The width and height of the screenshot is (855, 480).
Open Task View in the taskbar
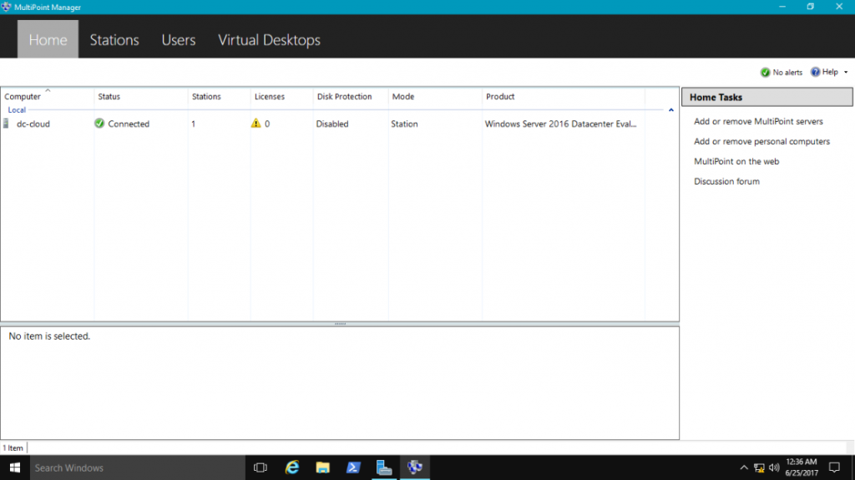click(x=261, y=467)
